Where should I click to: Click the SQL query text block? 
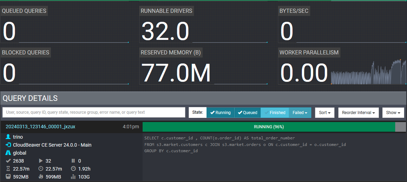pyautogui.click(x=245, y=144)
